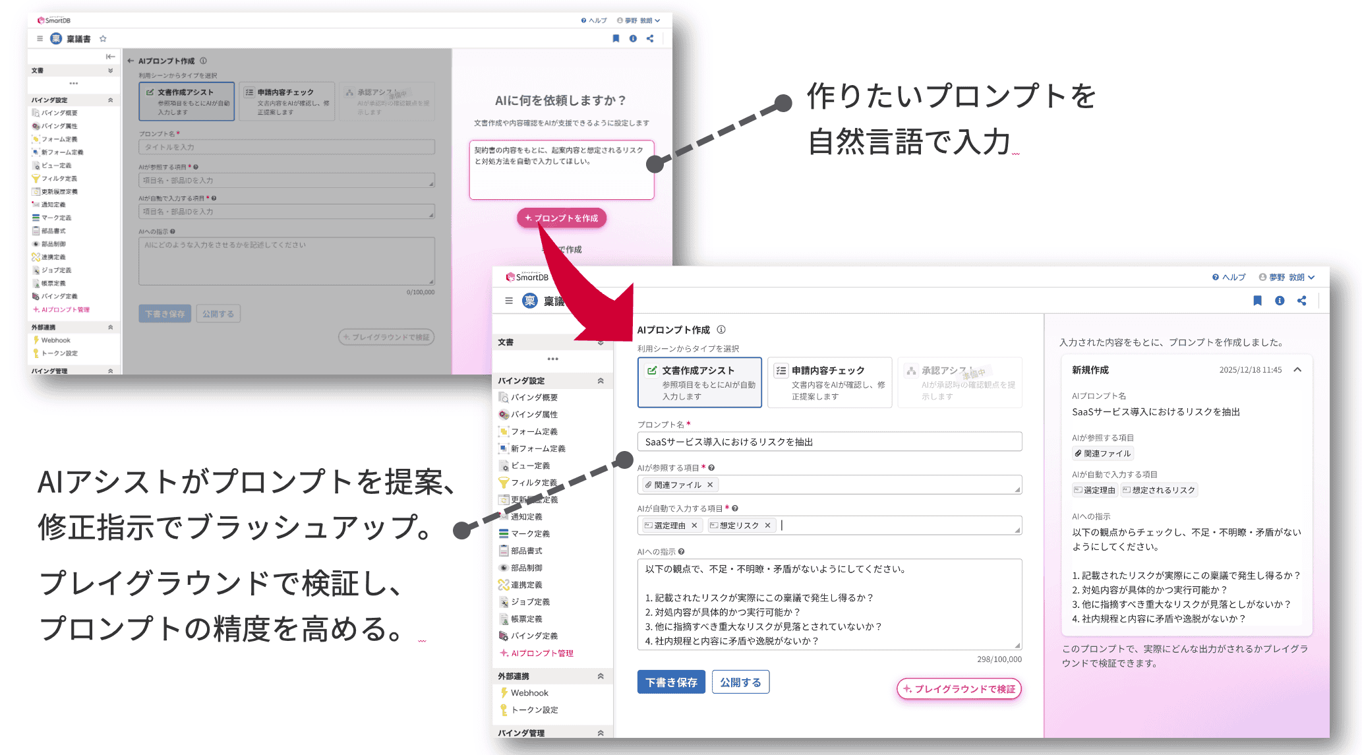Click the 公開する button
The height and width of the screenshot is (755, 1362).
tap(740, 682)
